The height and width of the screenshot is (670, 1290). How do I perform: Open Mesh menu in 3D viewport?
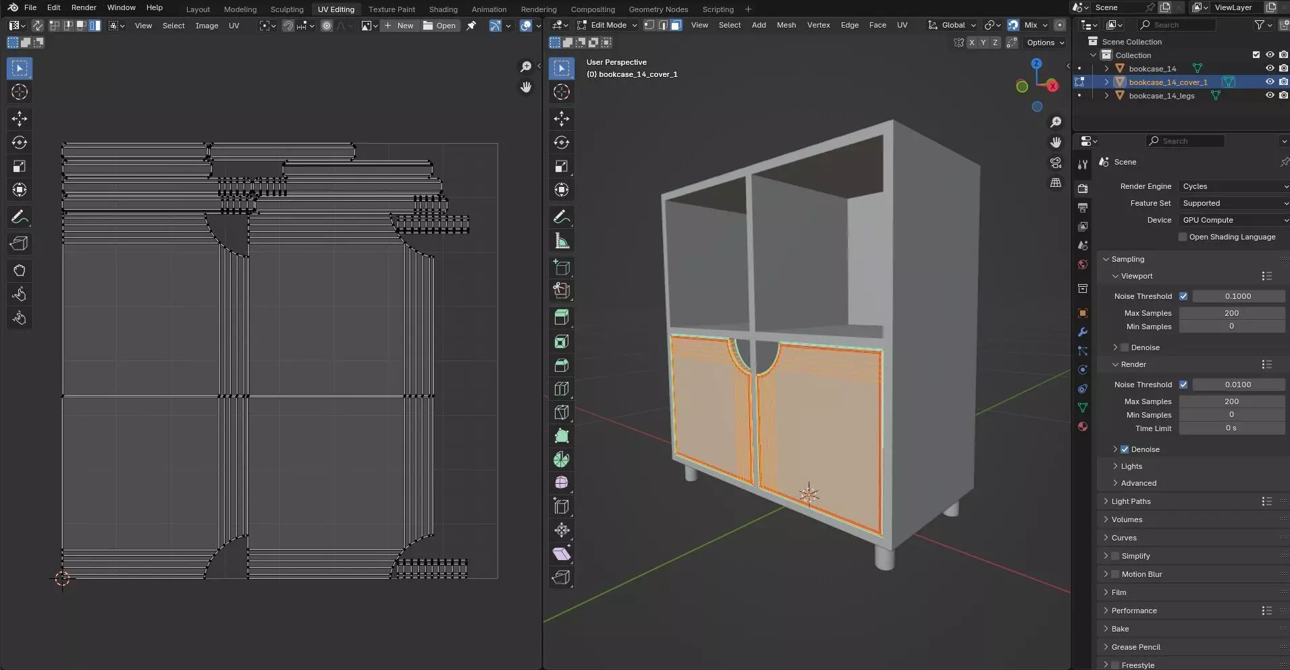point(786,25)
